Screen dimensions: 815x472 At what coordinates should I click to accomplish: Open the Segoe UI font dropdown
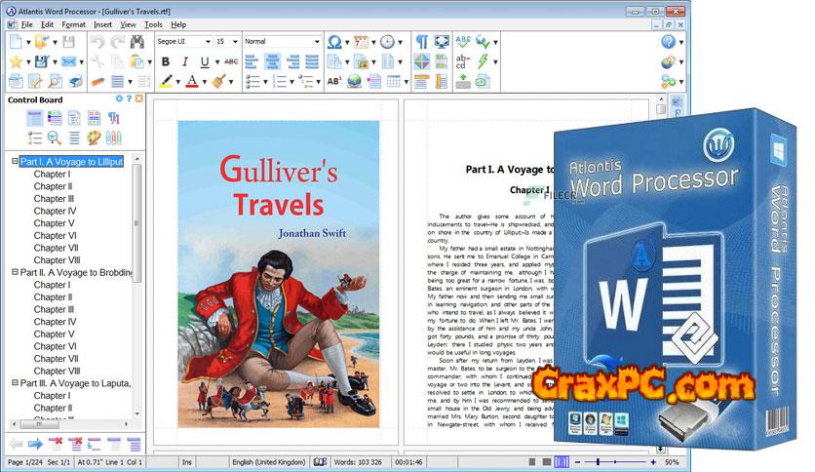tap(207, 42)
